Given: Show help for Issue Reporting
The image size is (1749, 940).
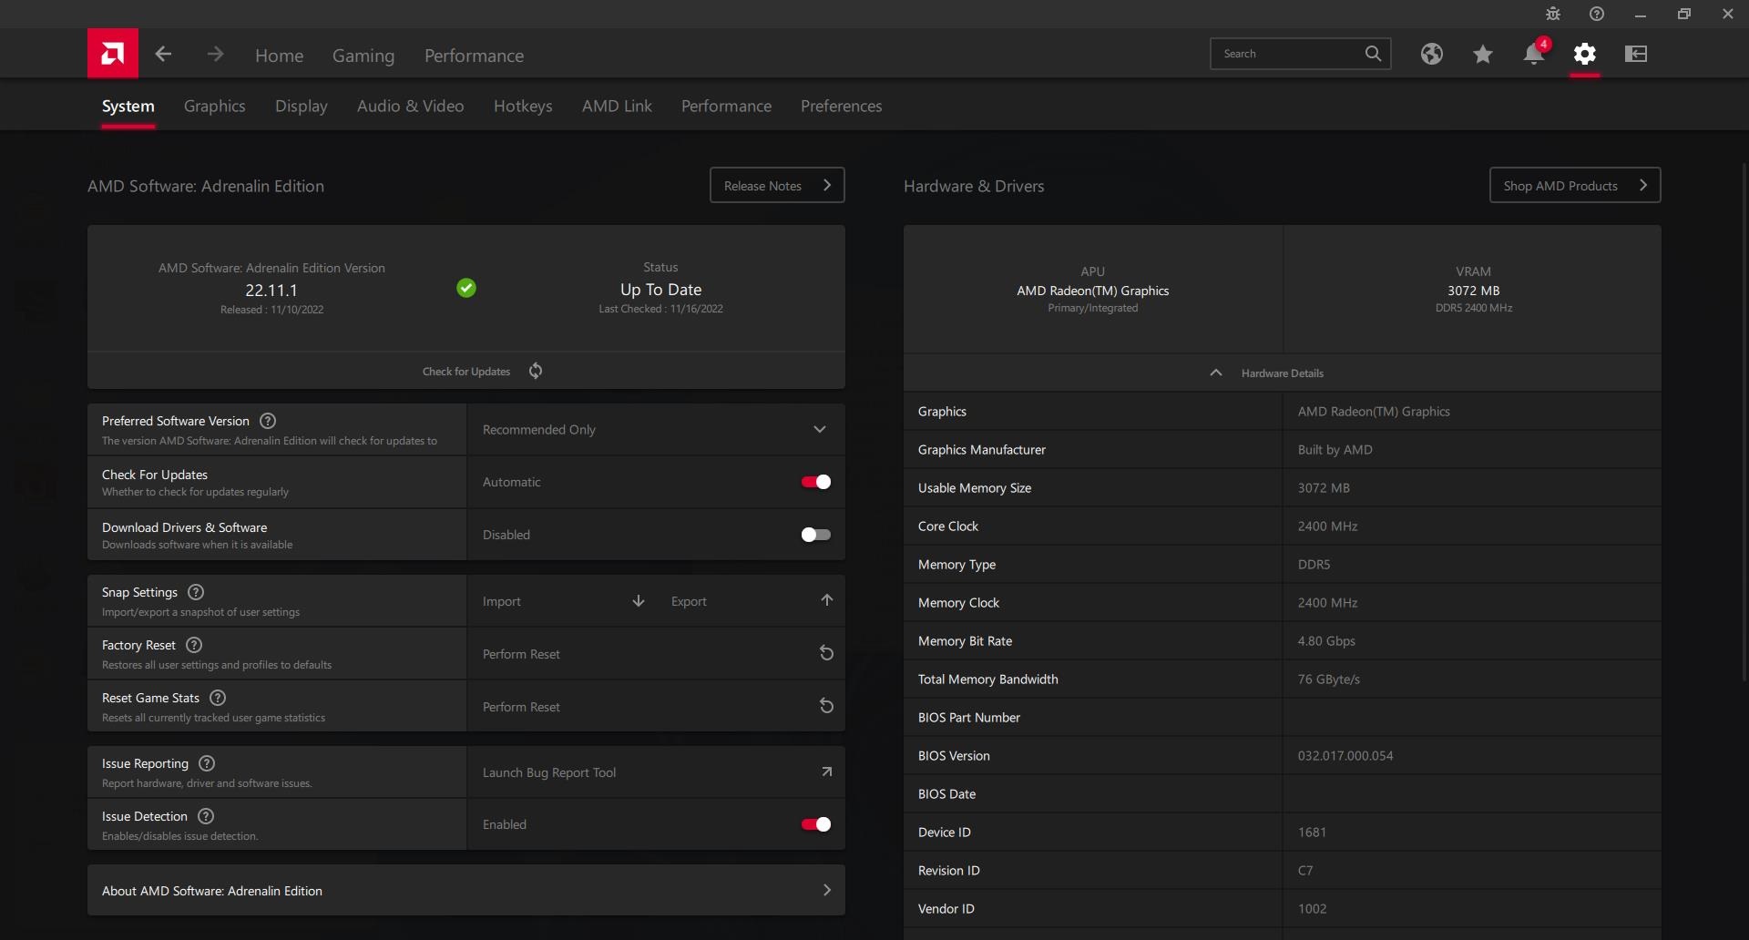Looking at the screenshot, I should point(207,763).
